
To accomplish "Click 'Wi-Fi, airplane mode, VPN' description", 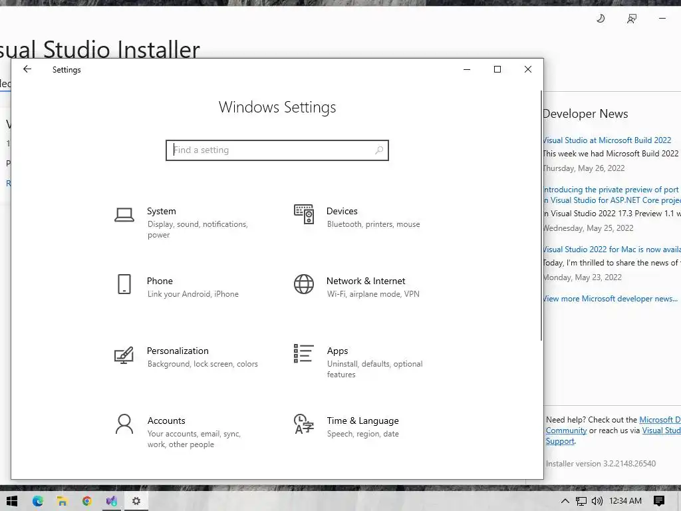I will [x=373, y=294].
